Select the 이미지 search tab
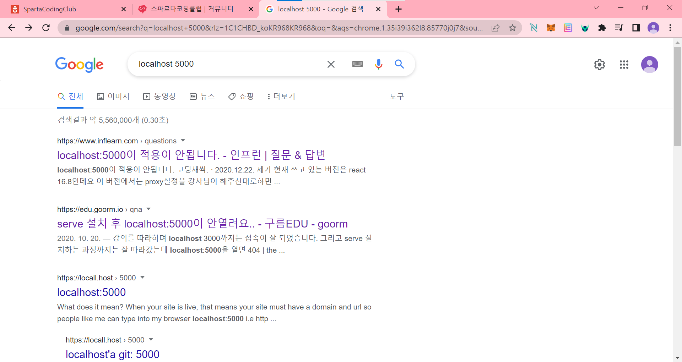The width and height of the screenshot is (682, 362). pyautogui.click(x=113, y=97)
